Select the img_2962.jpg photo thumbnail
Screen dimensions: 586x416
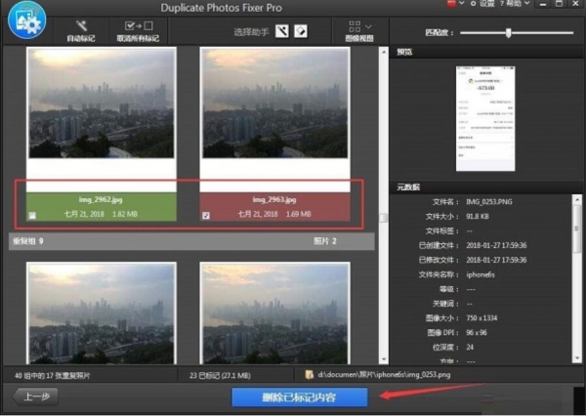click(x=102, y=104)
